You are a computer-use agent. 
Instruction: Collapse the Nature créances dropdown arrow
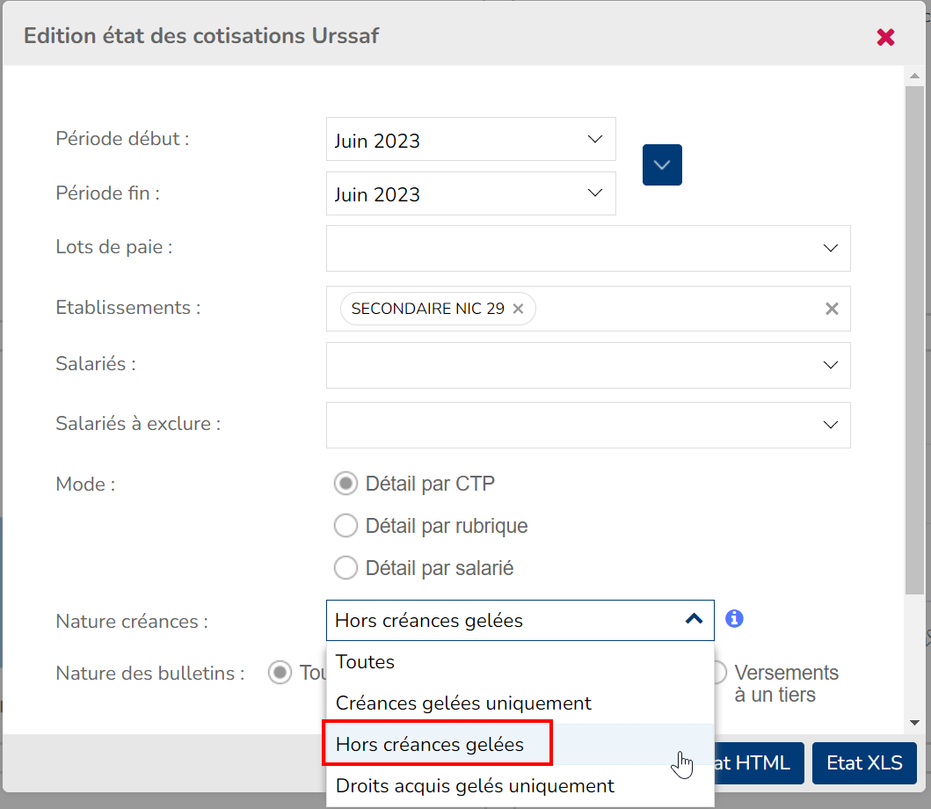pyautogui.click(x=694, y=619)
